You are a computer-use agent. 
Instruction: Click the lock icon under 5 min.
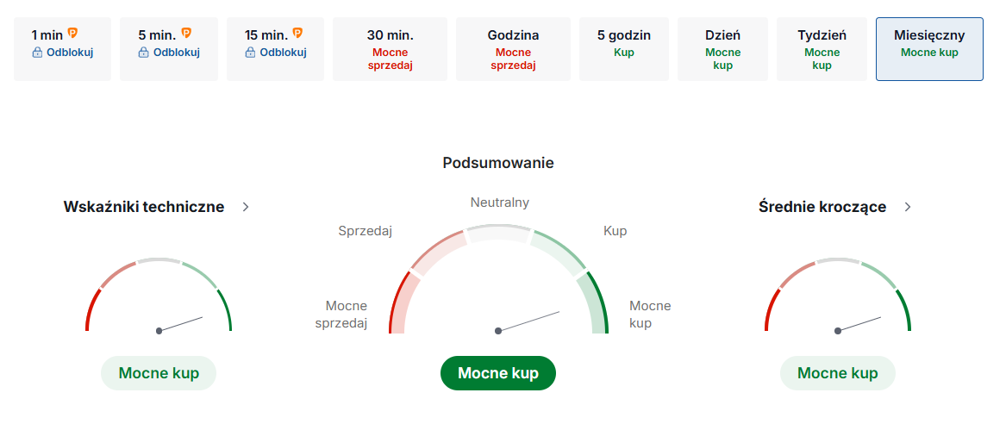[144, 53]
